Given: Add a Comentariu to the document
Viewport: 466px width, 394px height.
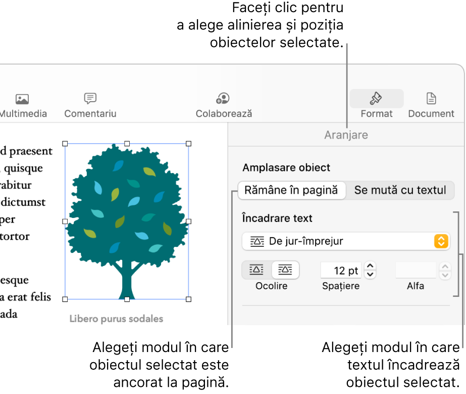Looking at the screenshot, I should [90, 104].
